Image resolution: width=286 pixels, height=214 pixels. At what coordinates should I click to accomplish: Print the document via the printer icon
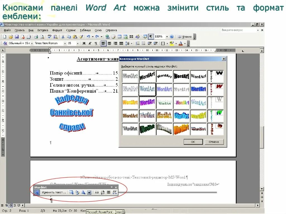click(x=36, y=37)
